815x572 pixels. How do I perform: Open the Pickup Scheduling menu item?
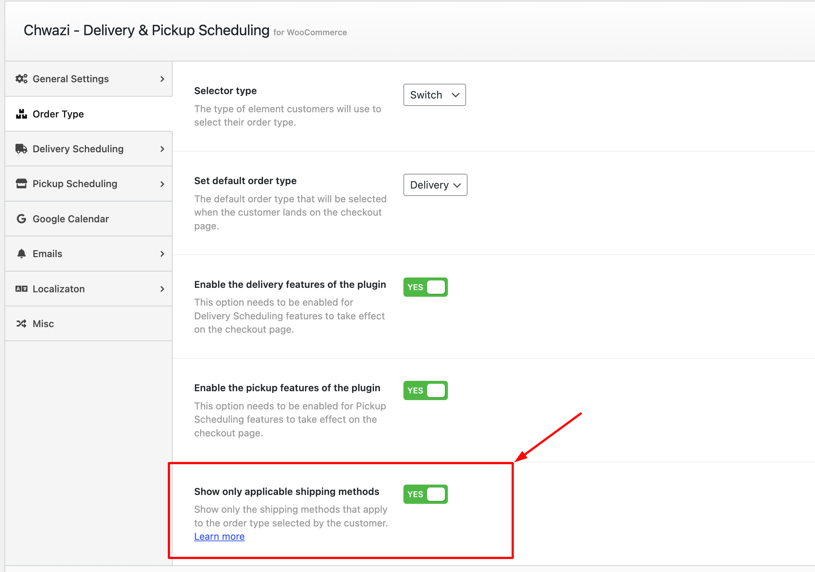pos(89,184)
